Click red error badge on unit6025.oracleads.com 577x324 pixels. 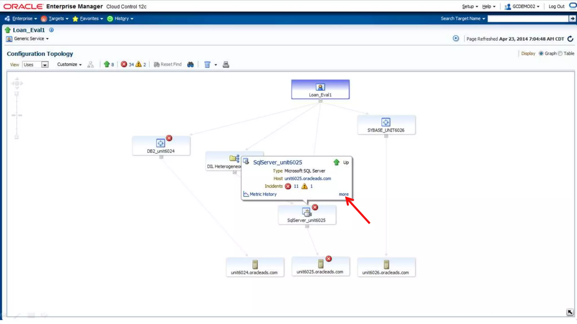click(329, 259)
